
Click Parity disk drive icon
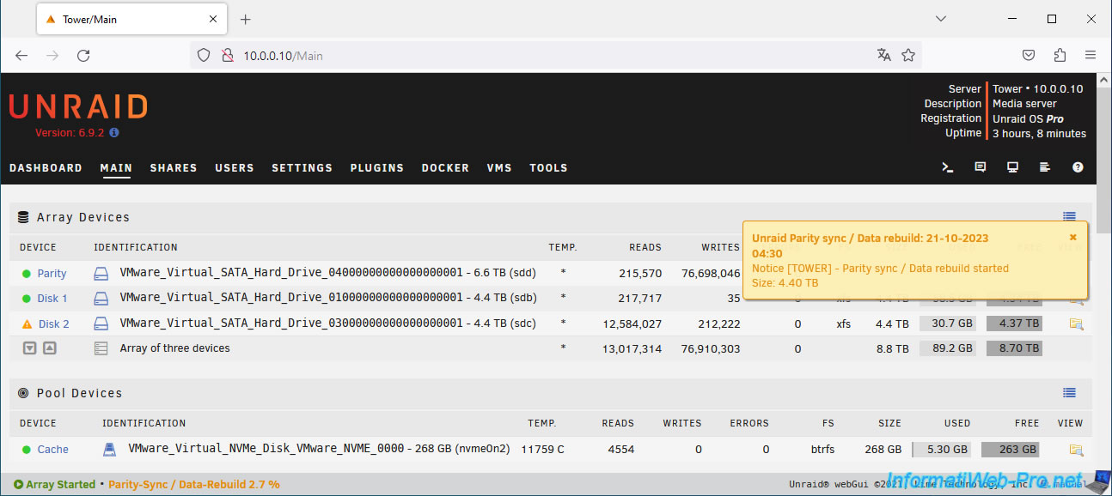point(101,274)
